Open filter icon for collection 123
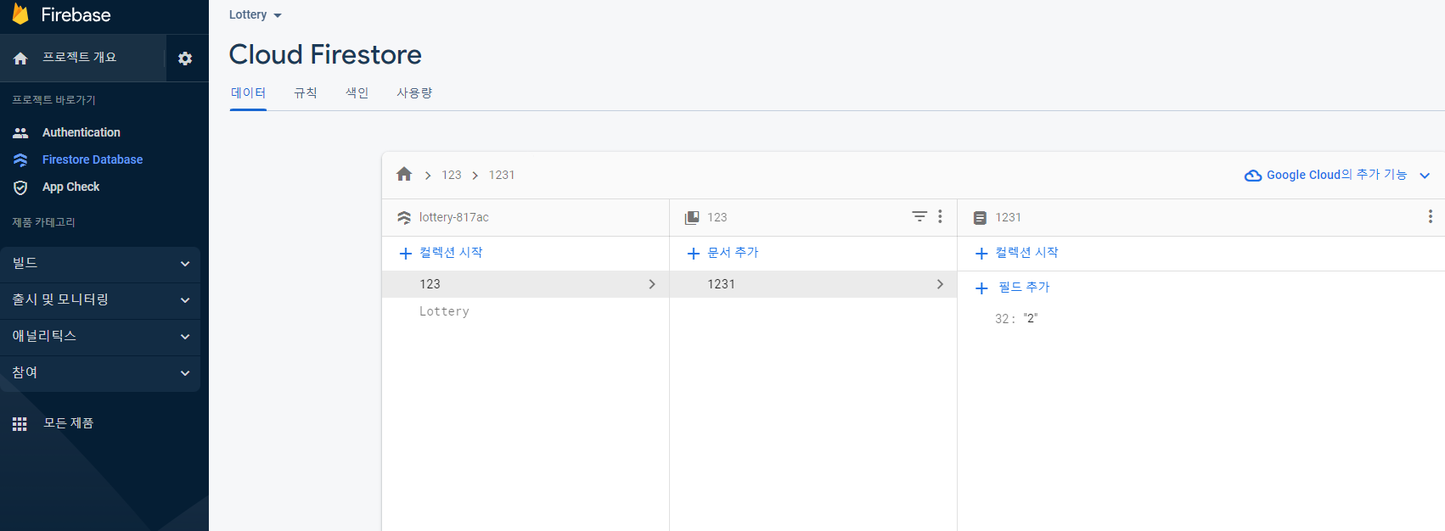Image resolution: width=1445 pixels, height=531 pixels. click(919, 216)
